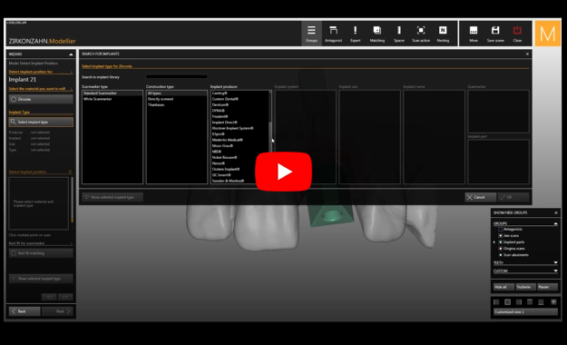Viewport: 567px width, 345px height.
Task: Select the second view preset icon
Action: 508,302
